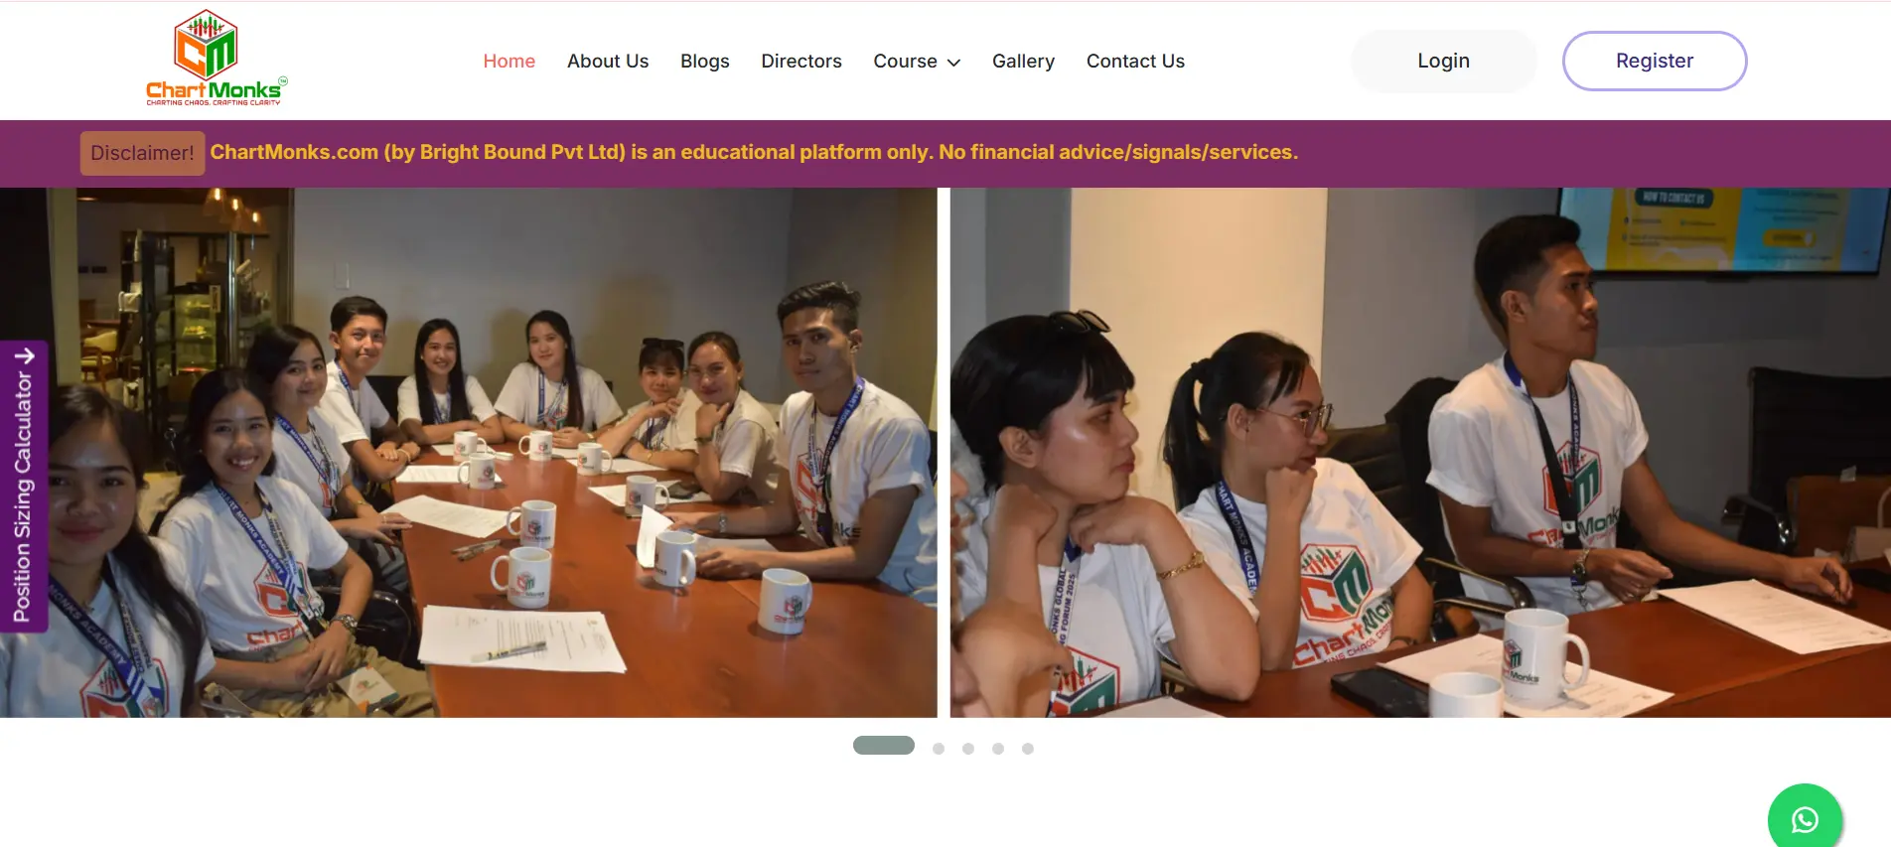Screen dimensions: 1891x847
Task: Open Contact Us page
Action: [x=1135, y=62]
